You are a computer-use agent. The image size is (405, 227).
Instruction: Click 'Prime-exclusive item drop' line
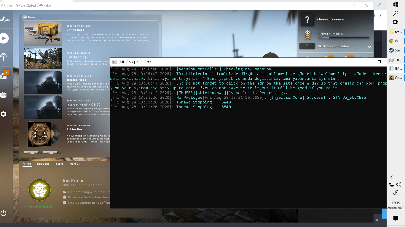coord(89,197)
